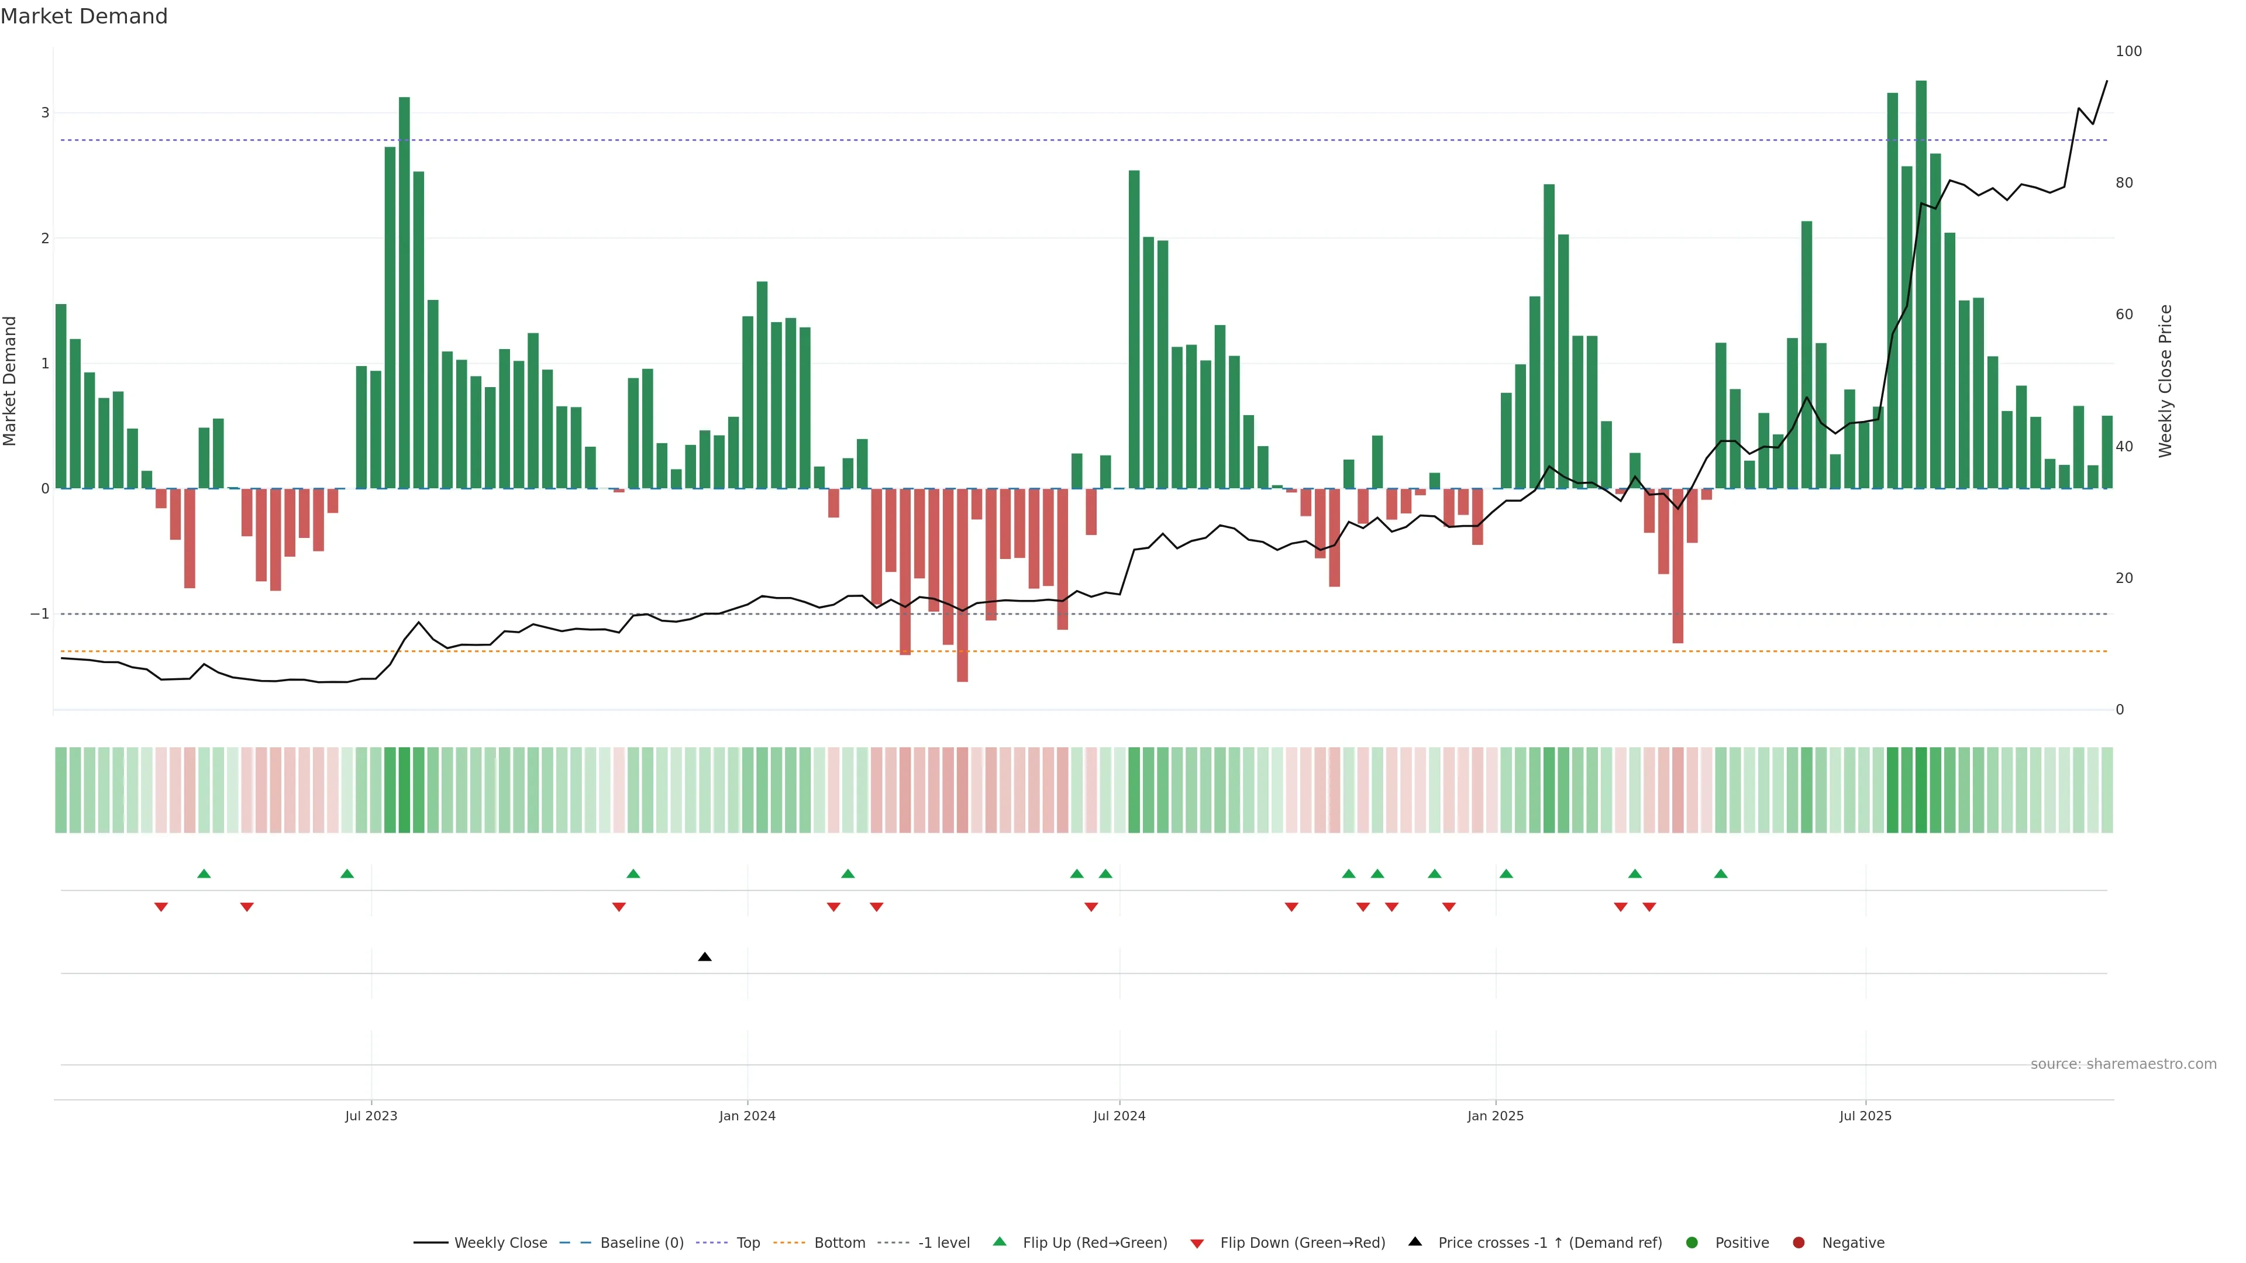Viewport: 2246px width, 1263px height.
Task: Click the green Positive legend dot
Action: 1692,1242
